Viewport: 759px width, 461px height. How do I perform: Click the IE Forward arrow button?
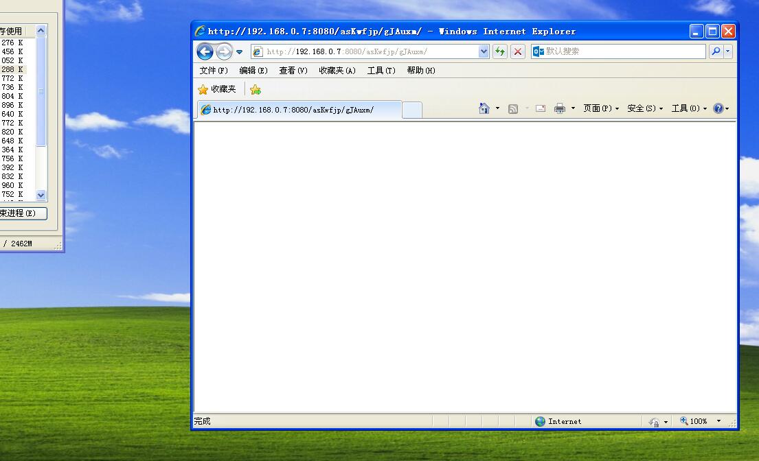click(224, 51)
